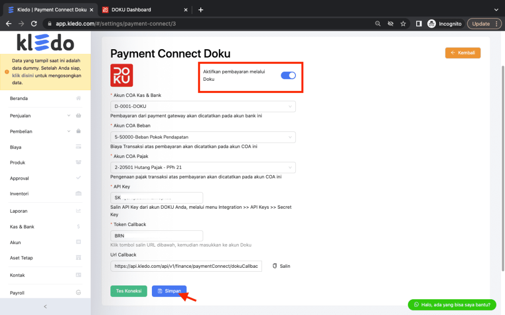Viewport: 505px width, 315px height.
Task: Open Produk in sidebar
Action: [x=17, y=162]
